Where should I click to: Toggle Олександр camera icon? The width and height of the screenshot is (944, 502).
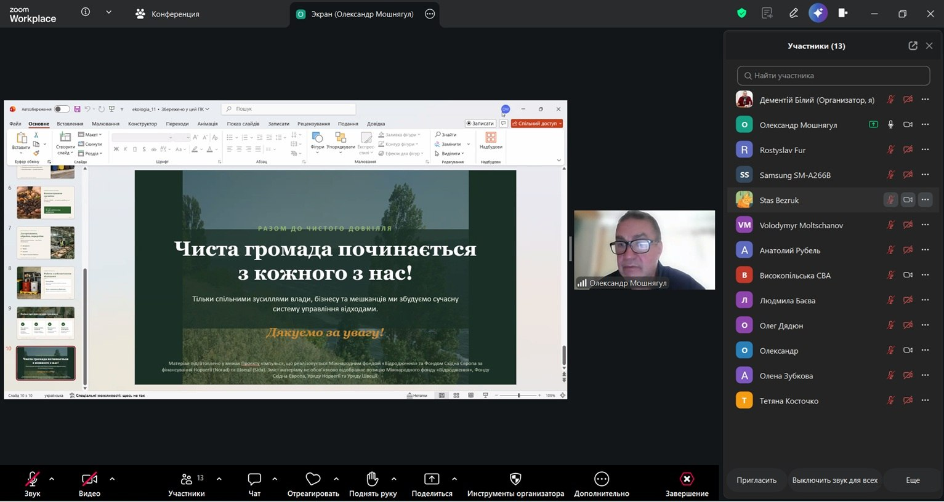(908, 350)
